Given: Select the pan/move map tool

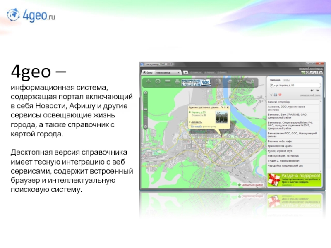Looking at the screenshot, I should click(149, 81).
